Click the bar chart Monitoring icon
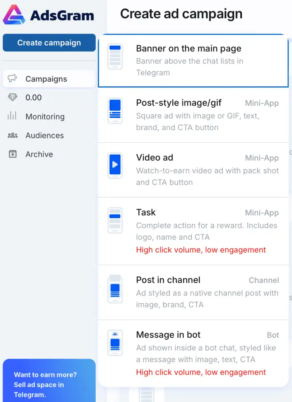 (x=12, y=115)
